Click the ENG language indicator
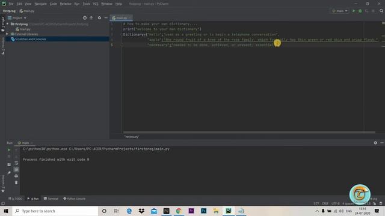The image size is (385, 216). pos(349,211)
